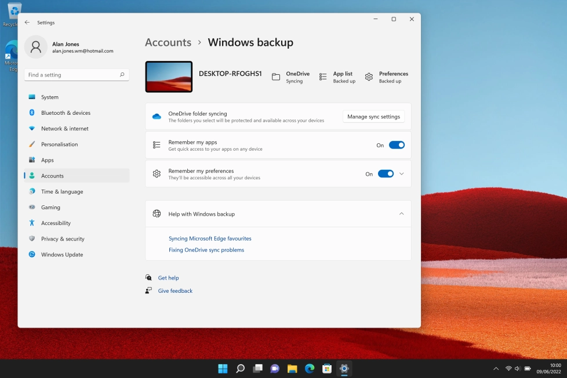Click the Manage sync settings button

[x=373, y=117]
